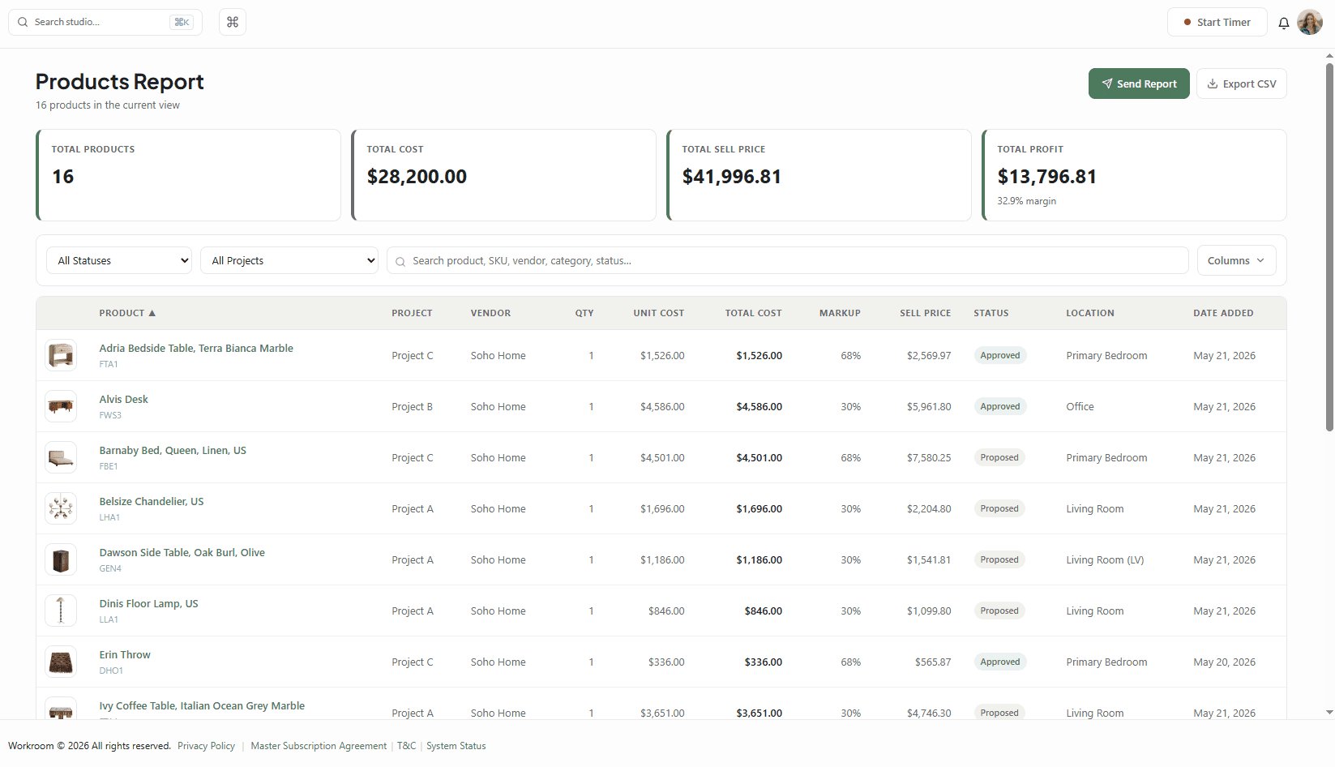Open the user profile avatar

coord(1310,22)
